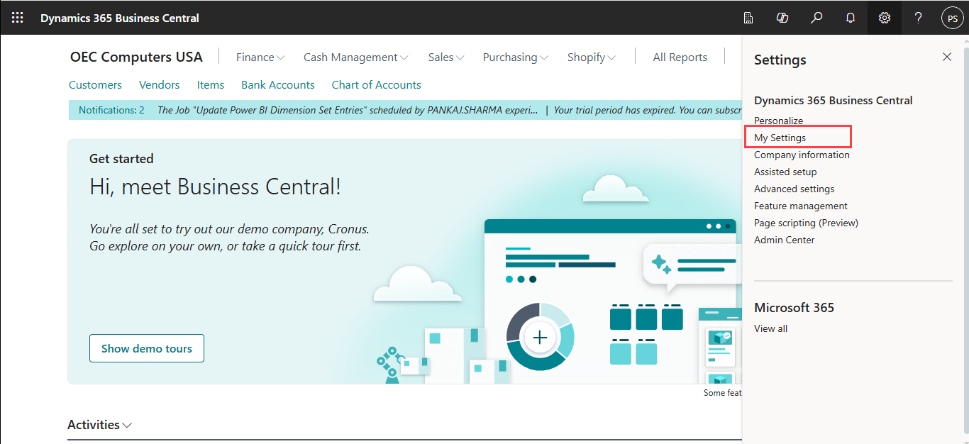Collapse the Activities section
This screenshot has height=444, width=969.
(99, 425)
